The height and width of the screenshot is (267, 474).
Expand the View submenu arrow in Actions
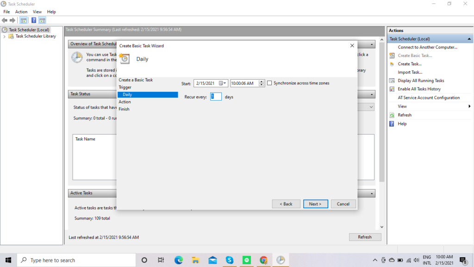pos(469,106)
